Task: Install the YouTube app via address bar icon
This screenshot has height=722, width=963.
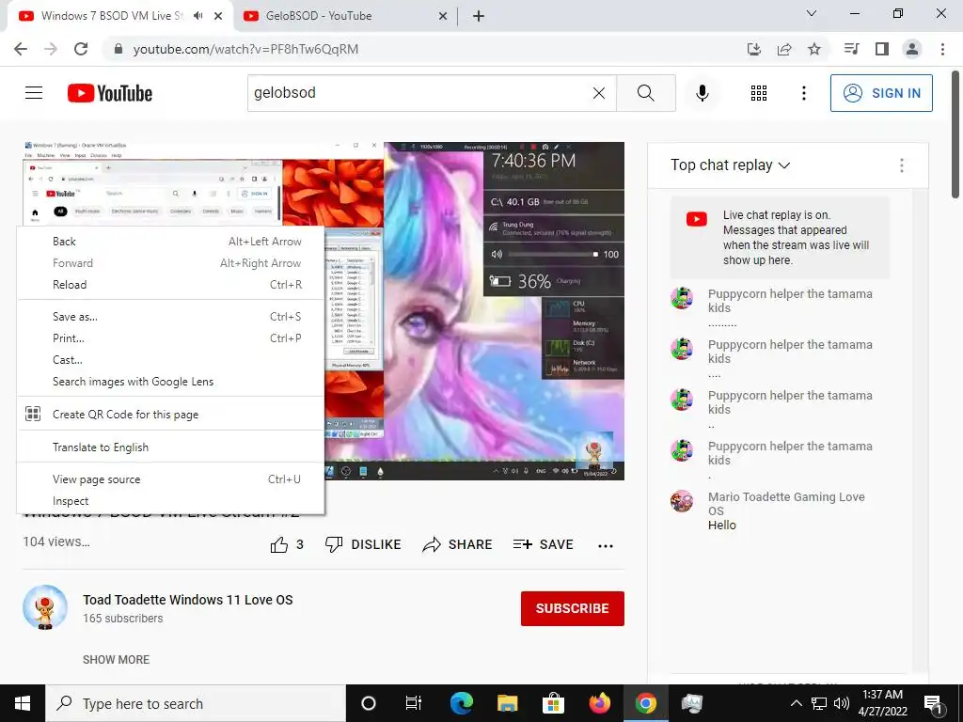Action: click(754, 49)
